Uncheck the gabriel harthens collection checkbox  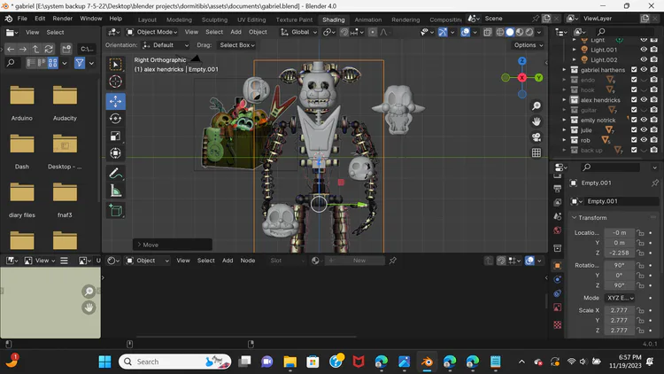[x=634, y=69]
